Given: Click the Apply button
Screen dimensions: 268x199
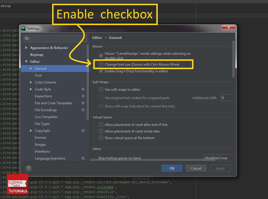Looking at the screenshot, I should coord(220,168).
